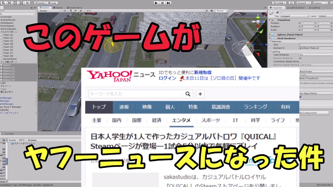
Task: Open the Lighting tab
Action: (314, 8)
